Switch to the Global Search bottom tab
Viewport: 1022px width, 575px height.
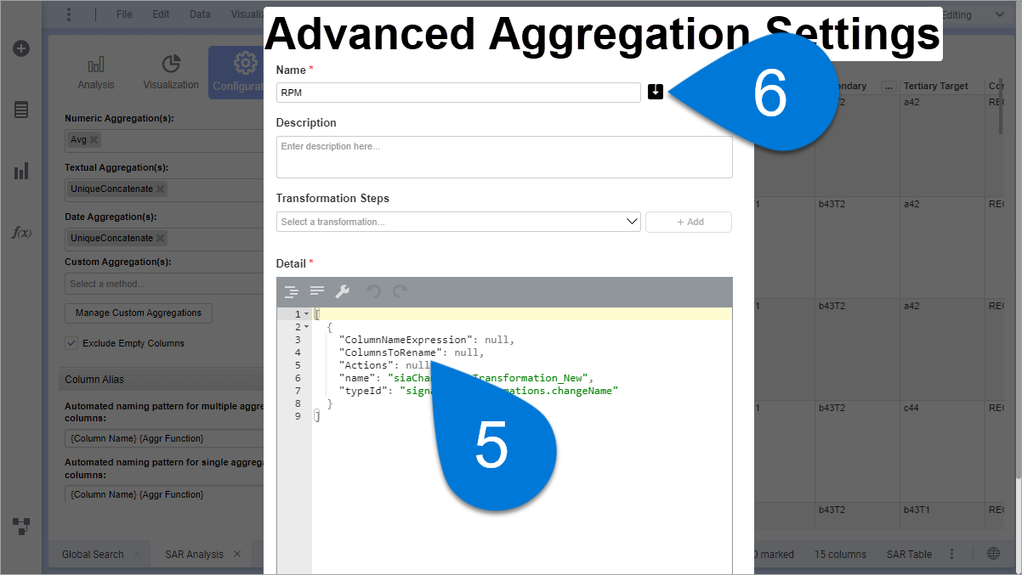click(93, 555)
